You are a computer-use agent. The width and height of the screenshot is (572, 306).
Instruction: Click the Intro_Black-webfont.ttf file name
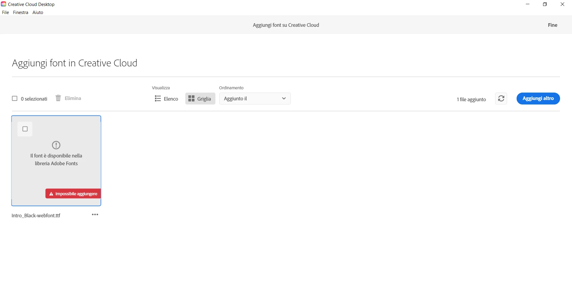coord(36,216)
